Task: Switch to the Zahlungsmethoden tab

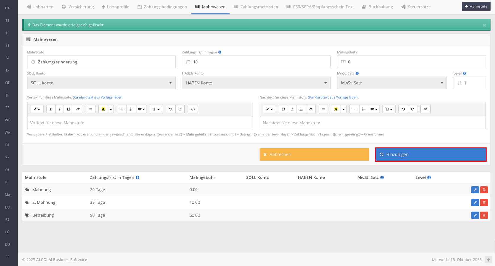Action: click(x=256, y=7)
